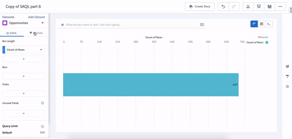Click the Query Limit info icon
292x139 pixels.
click(x=42, y=127)
